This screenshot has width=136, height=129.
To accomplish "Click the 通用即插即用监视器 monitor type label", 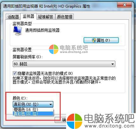I will [42, 31].
